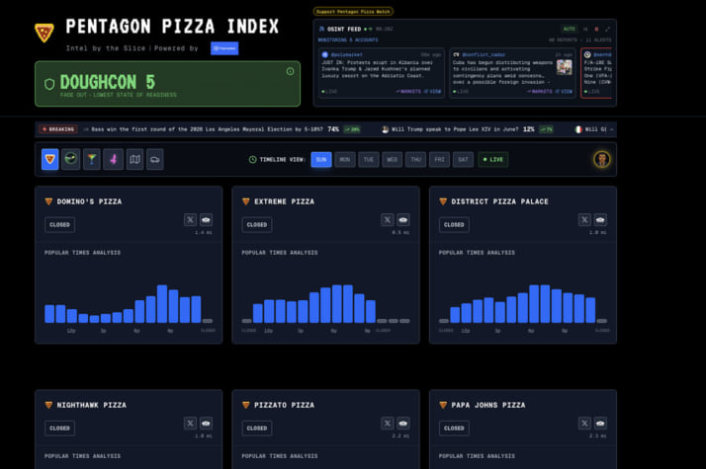Click CLOSED status on Extreme Pizza card
Screen dimensions: 706x469
pos(257,225)
